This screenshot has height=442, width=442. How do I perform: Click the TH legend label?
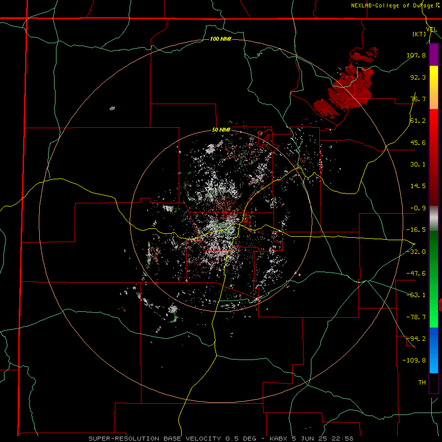[x=422, y=382]
